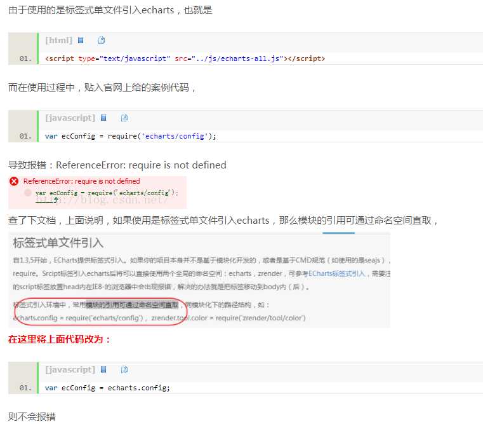The height and width of the screenshot is (424, 483).
Task: Click the red ReferenceError error icon
Action: (14, 181)
